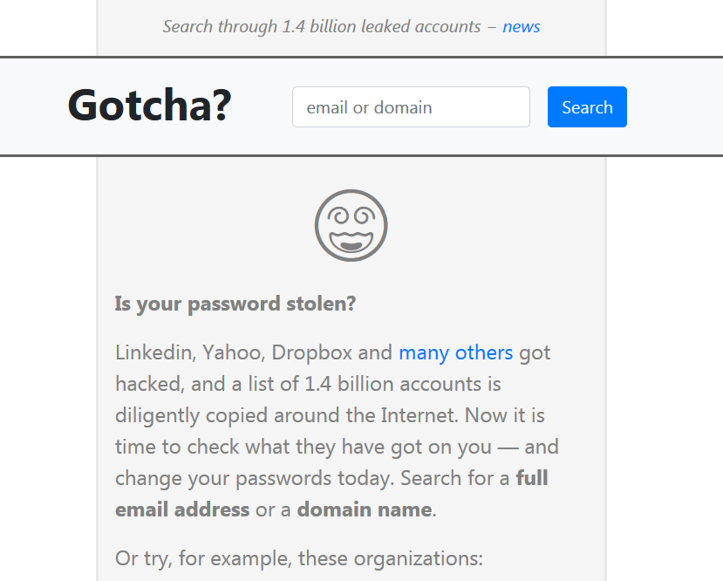The height and width of the screenshot is (581, 723).
Task: Click the dizzy smiley face icon
Action: point(351,225)
